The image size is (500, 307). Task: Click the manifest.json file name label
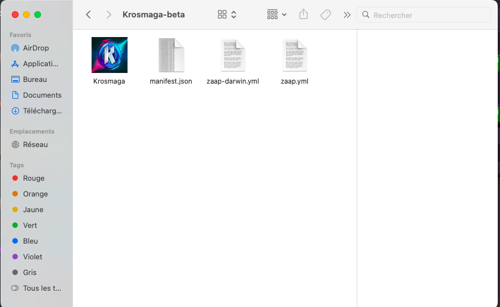171,81
